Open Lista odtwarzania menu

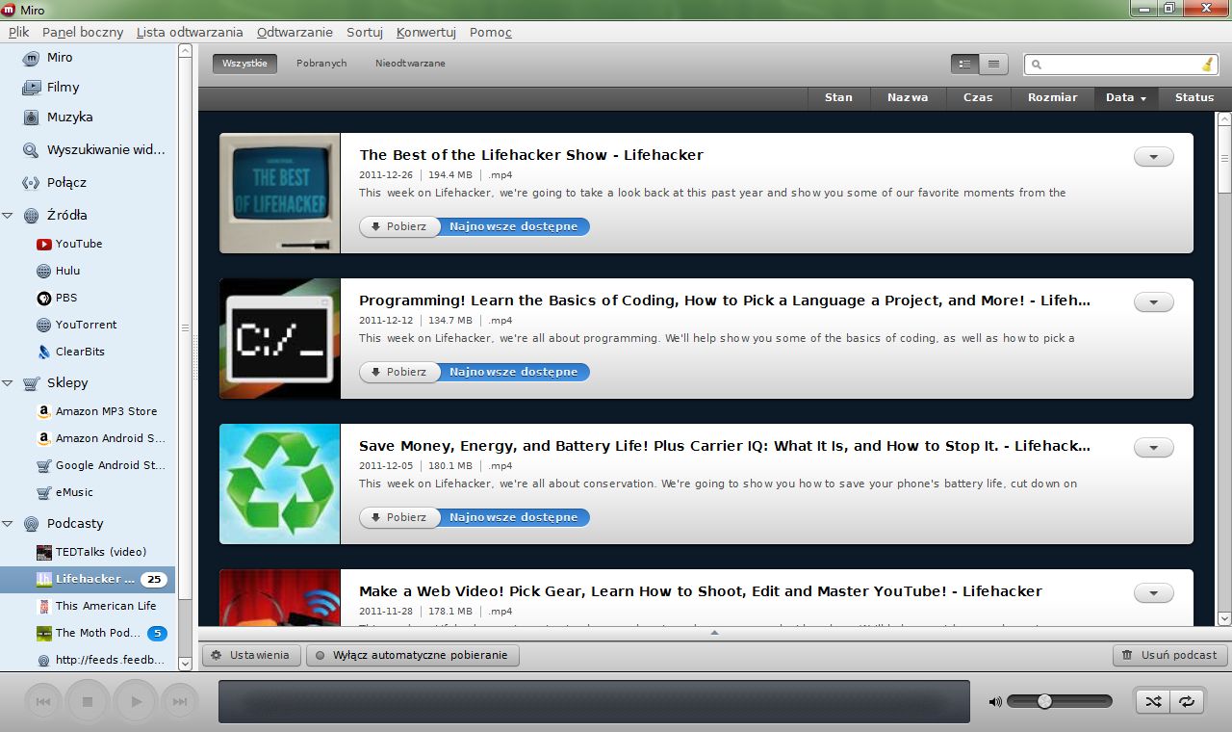click(x=190, y=32)
